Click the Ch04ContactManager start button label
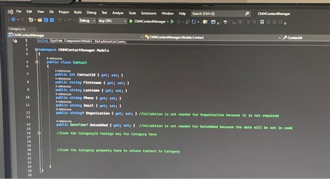 point(150,22)
